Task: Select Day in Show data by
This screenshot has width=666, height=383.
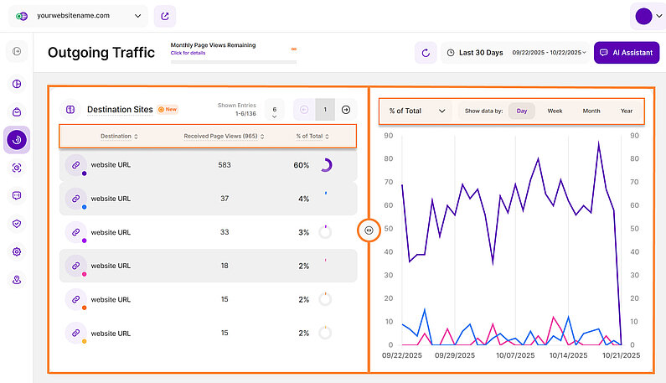Action: tap(521, 111)
